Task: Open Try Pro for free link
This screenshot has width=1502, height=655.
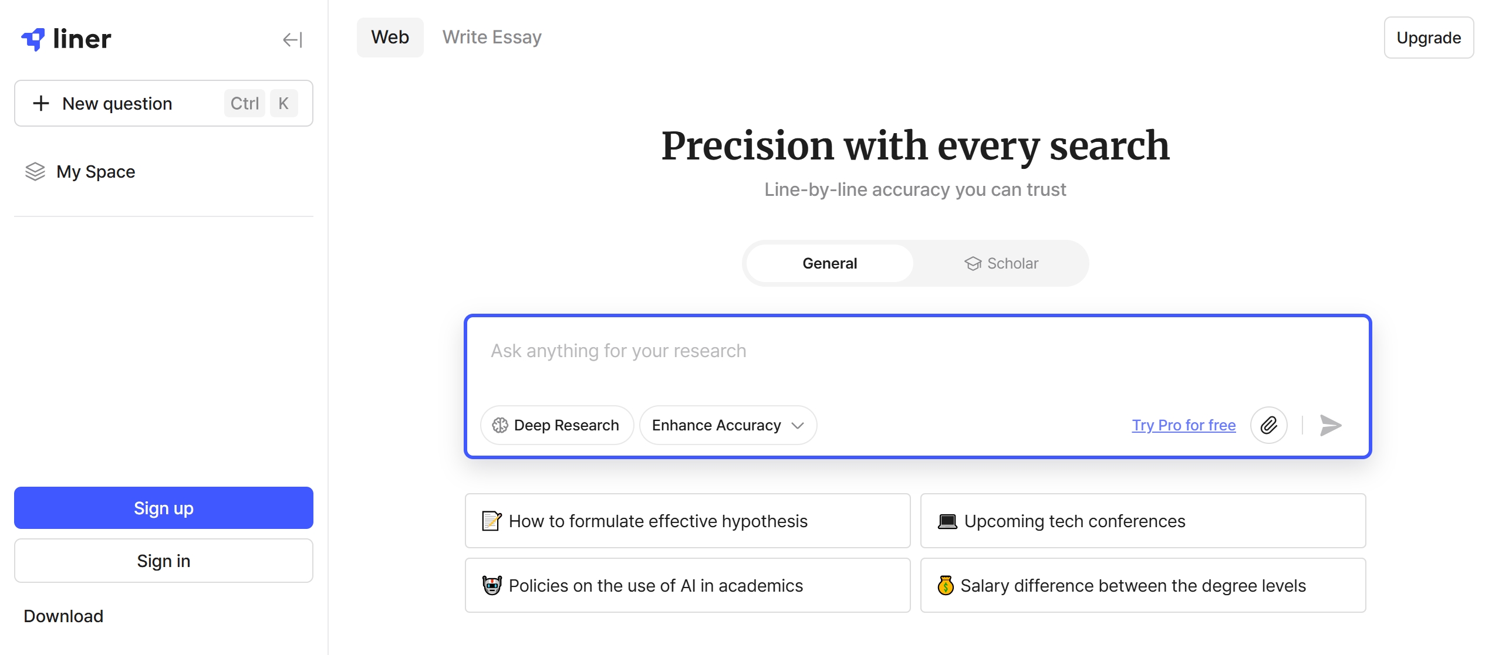Action: tap(1183, 425)
